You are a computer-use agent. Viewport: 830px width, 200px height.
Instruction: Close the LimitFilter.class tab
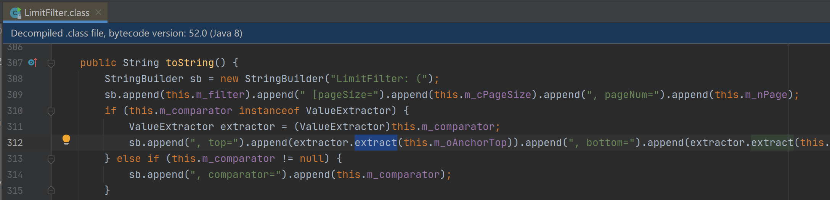98,13
